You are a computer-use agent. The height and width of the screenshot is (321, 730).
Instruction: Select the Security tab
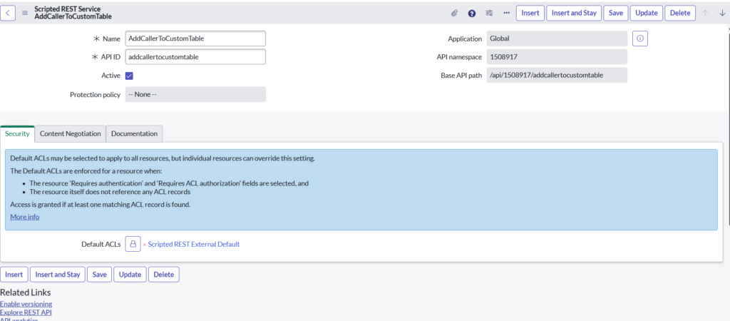(x=17, y=133)
